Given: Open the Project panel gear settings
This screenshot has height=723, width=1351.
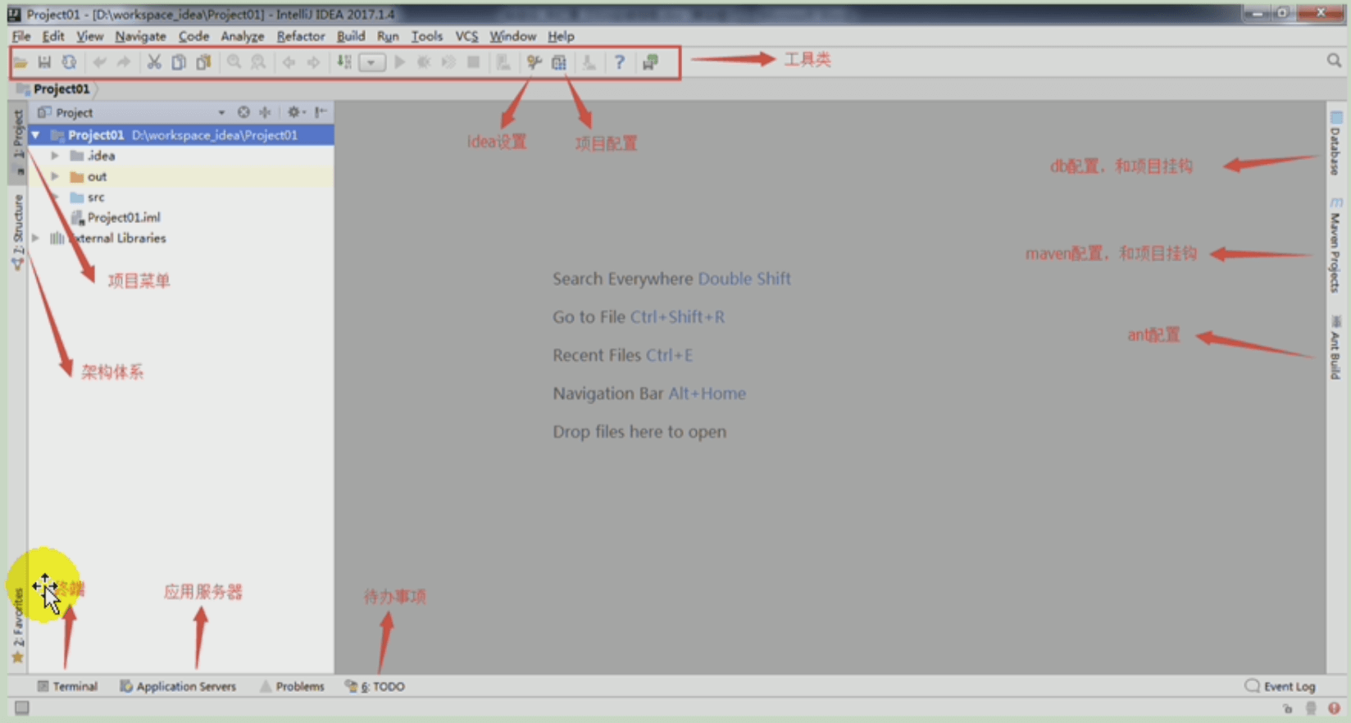Looking at the screenshot, I should click(295, 112).
